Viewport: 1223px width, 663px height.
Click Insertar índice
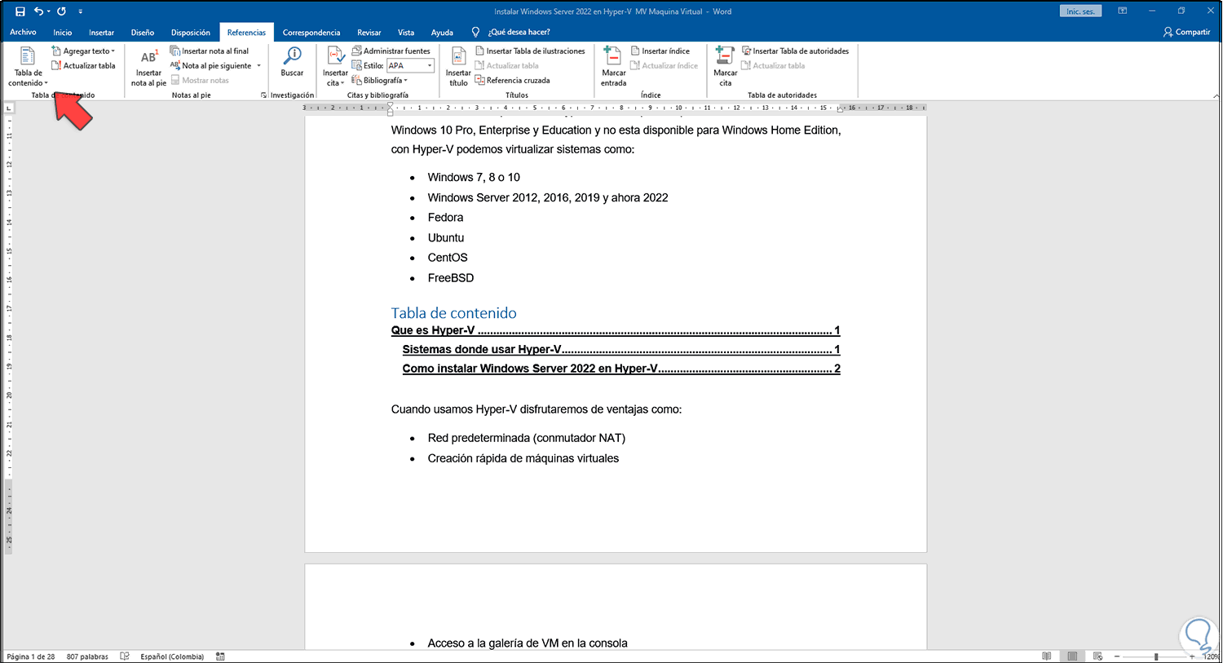coord(660,51)
